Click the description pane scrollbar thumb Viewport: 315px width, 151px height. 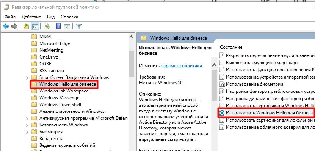click(214, 85)
